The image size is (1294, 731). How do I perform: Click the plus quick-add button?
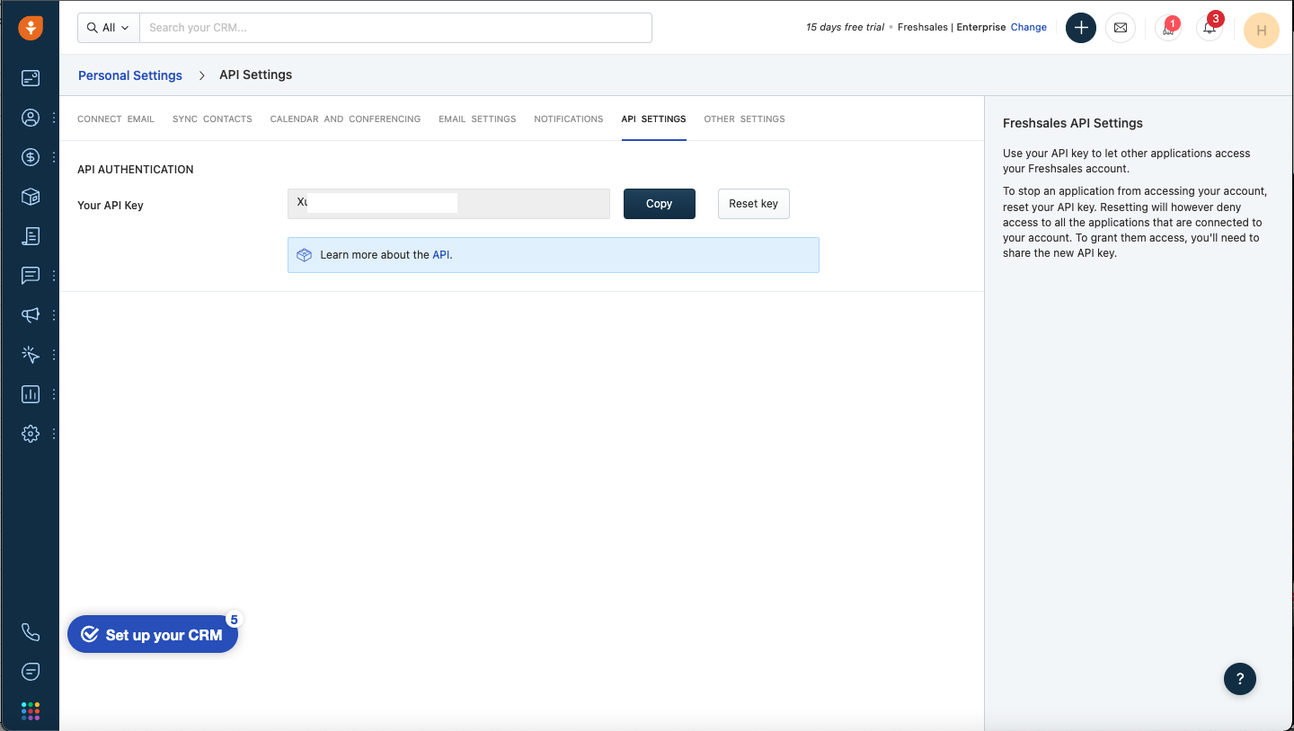[1081, 28]
